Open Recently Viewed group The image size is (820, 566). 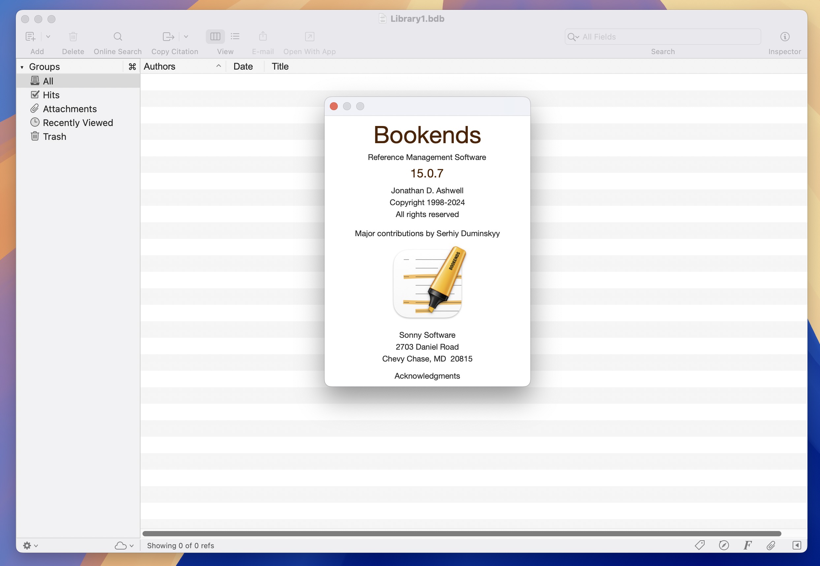click(x=77, y=122)
